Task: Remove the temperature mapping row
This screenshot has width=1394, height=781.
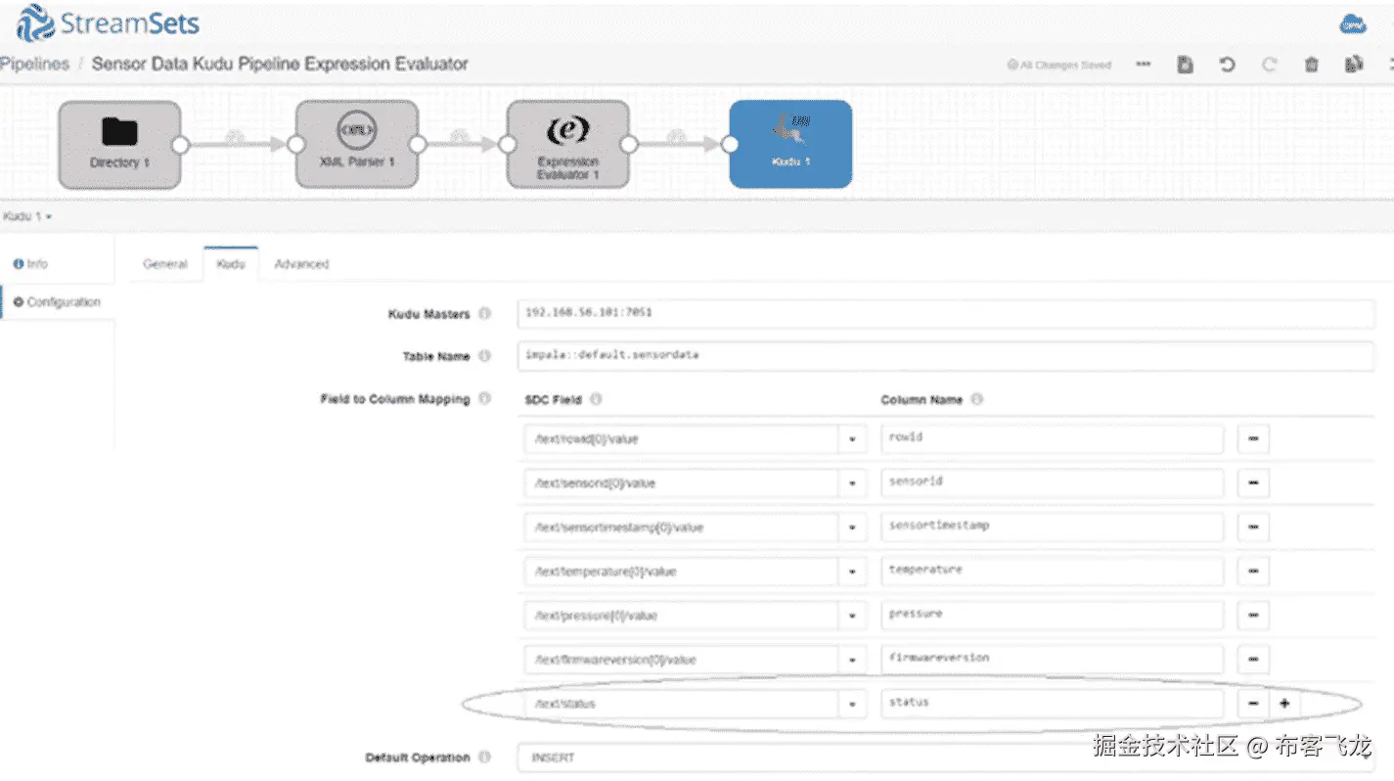Action: tap(1253, 571)
